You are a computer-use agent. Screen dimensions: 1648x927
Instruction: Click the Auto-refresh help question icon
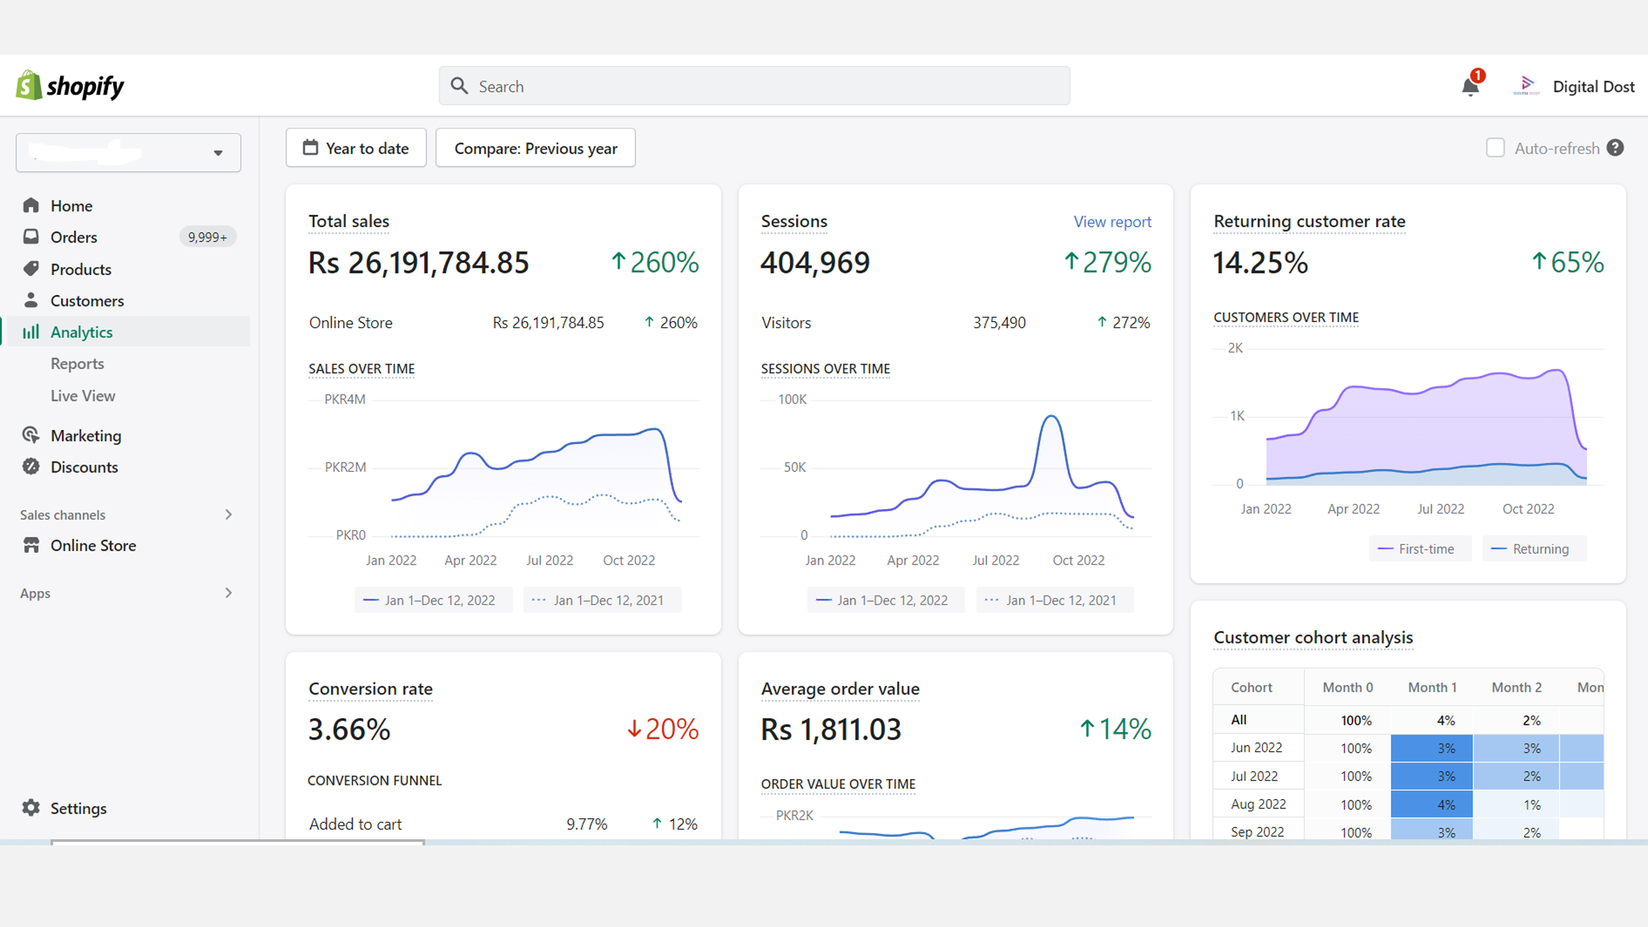coord(1615,148)
